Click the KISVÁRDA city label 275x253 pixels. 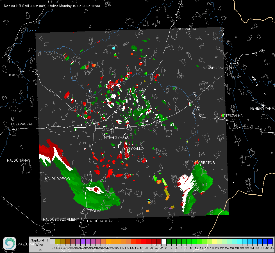pyautogui.click(x=188, y=29)
